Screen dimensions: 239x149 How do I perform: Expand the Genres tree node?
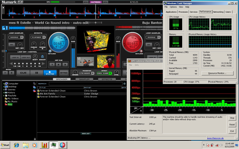coord(4,89)
